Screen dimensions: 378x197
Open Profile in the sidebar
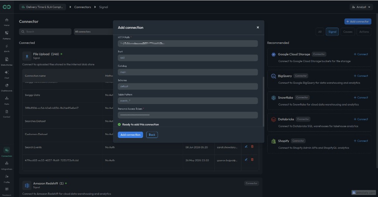[x=7, y=176]
